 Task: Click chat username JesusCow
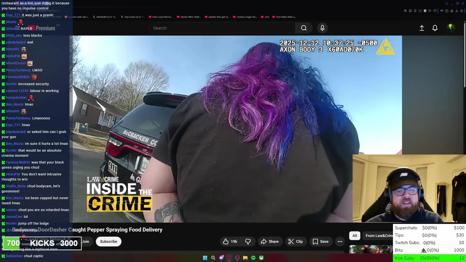14,217
